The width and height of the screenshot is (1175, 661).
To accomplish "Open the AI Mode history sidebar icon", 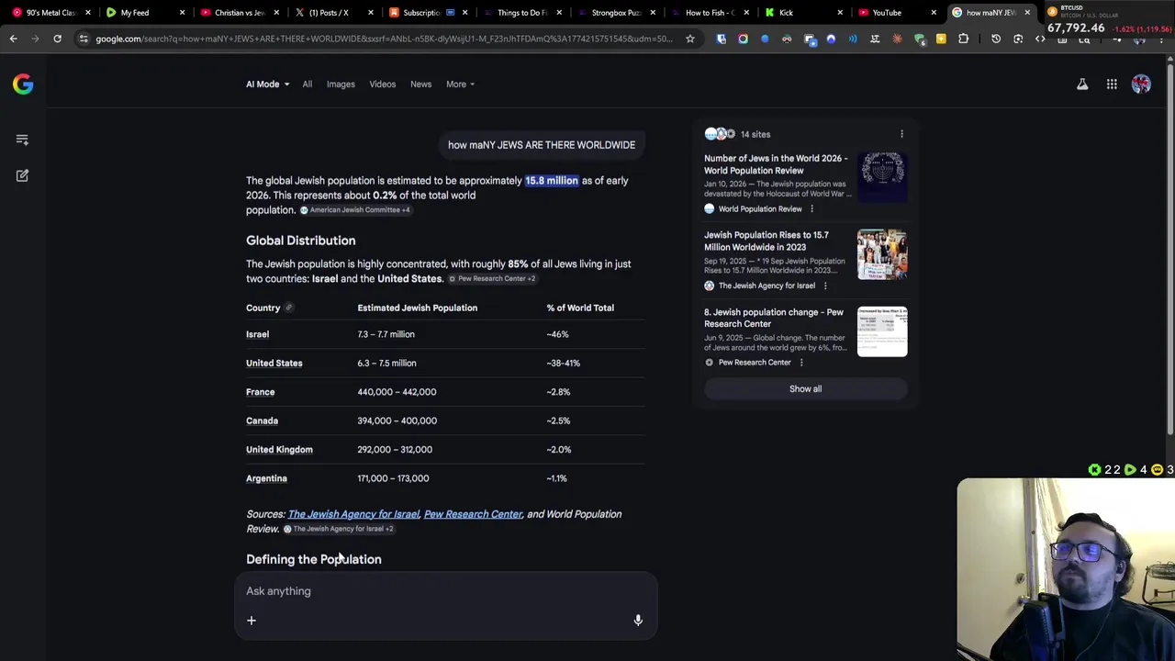I will click(22, 140).
